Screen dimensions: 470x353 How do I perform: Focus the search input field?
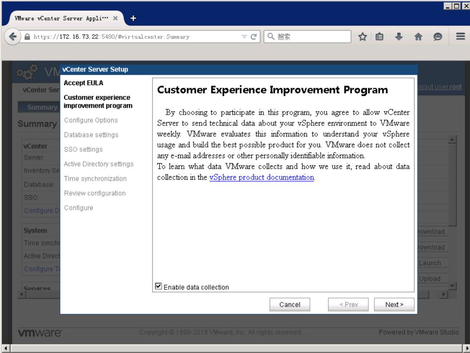(x=308, y=37)
